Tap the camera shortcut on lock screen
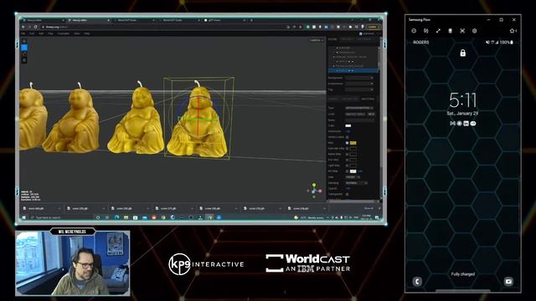Viewport: 536px width, 301px height. pyautogui.click(x=508, y=282)
